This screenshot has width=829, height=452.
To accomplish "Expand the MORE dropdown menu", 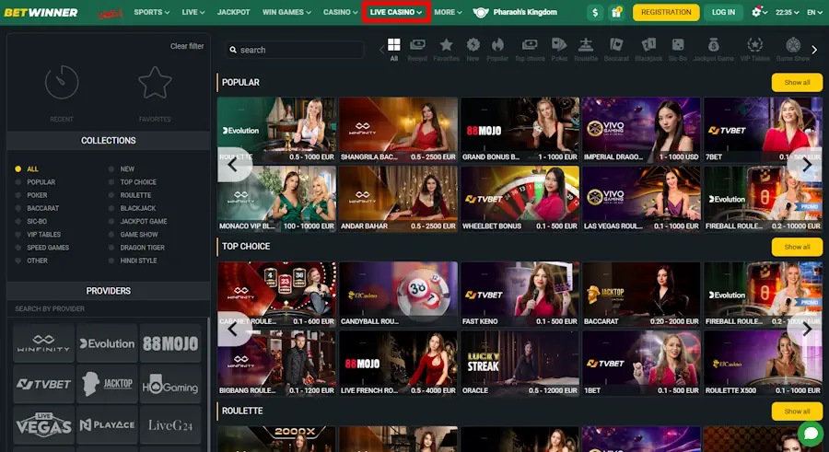I will [448, 12].
